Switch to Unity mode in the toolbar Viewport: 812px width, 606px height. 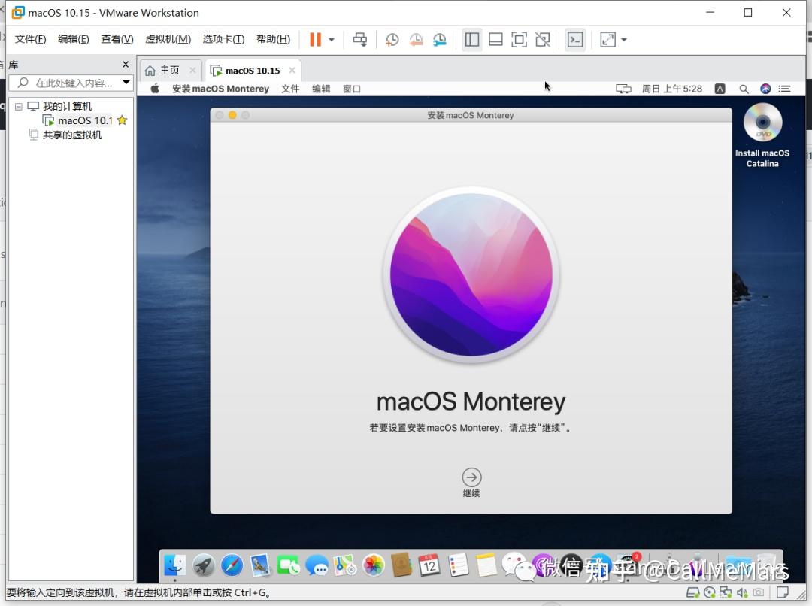(543, 39)
